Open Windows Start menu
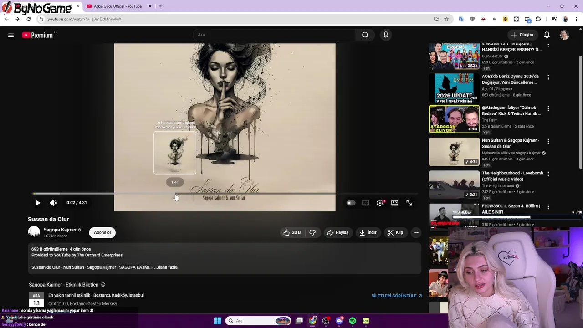 coord(218,321)
